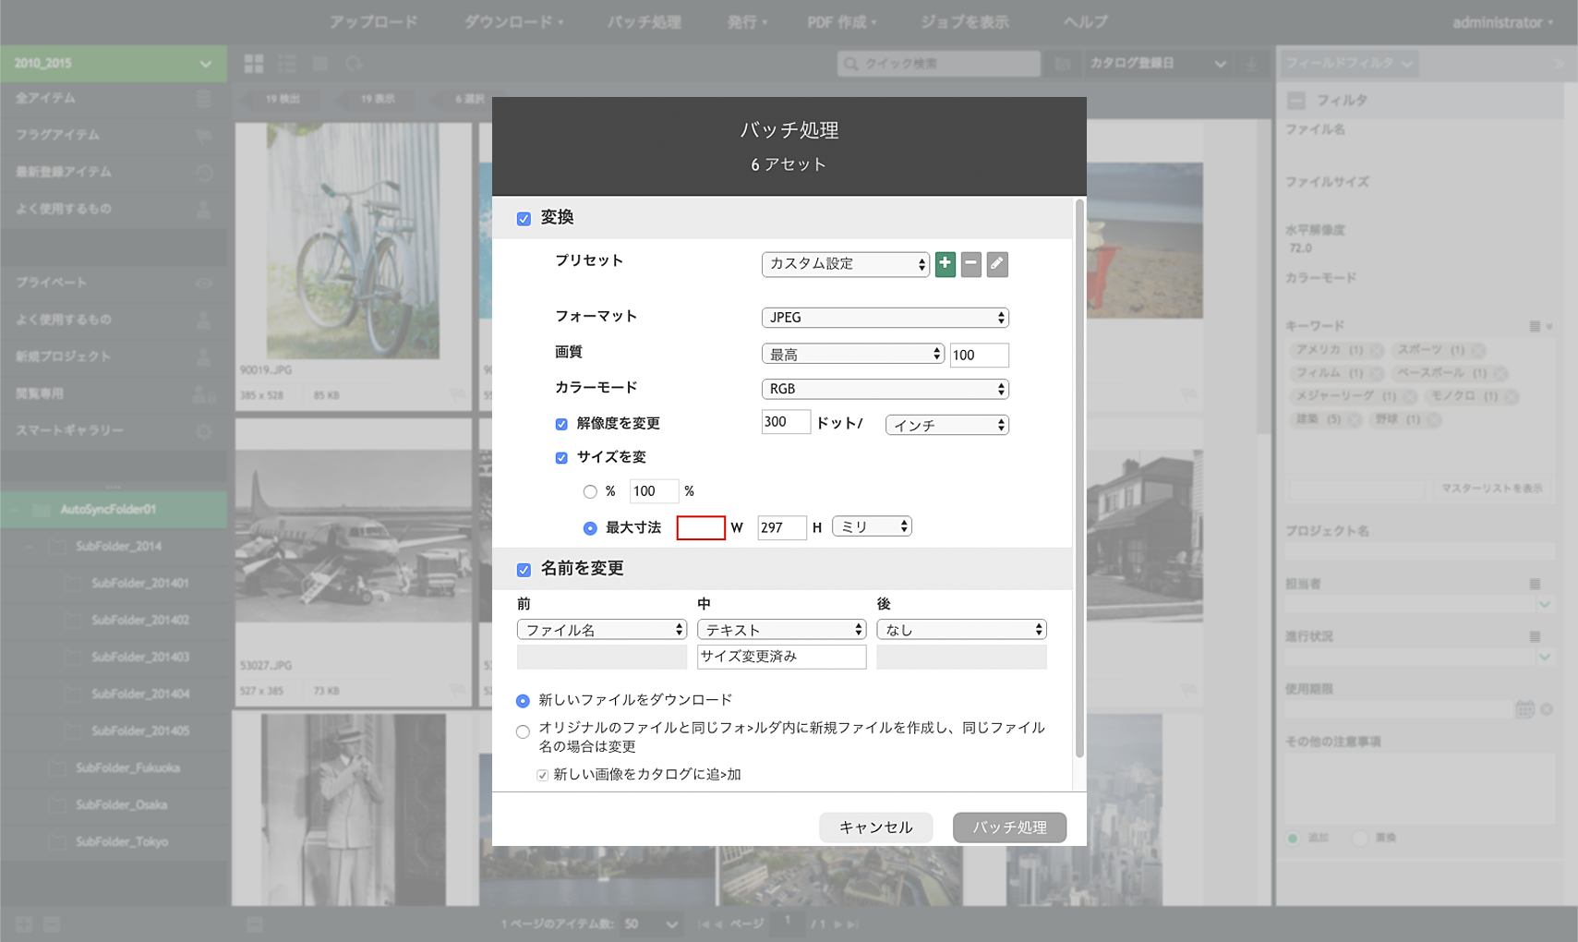Open the カラーモード RGB dropdown
The image size is (1578, 942).
pyautogui.click(x=885, y=389)
